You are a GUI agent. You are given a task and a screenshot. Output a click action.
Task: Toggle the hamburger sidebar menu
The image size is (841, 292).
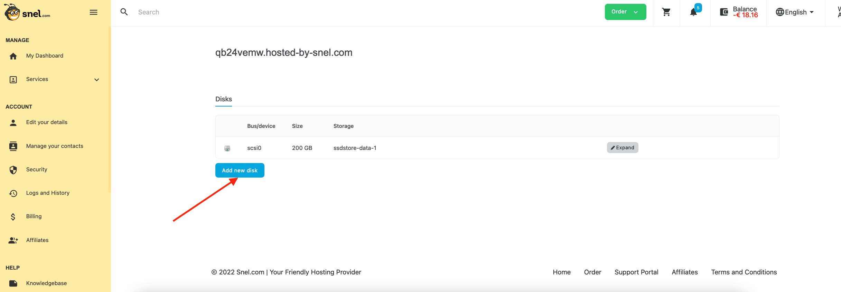pyautogui.click(x=93, y=12)
